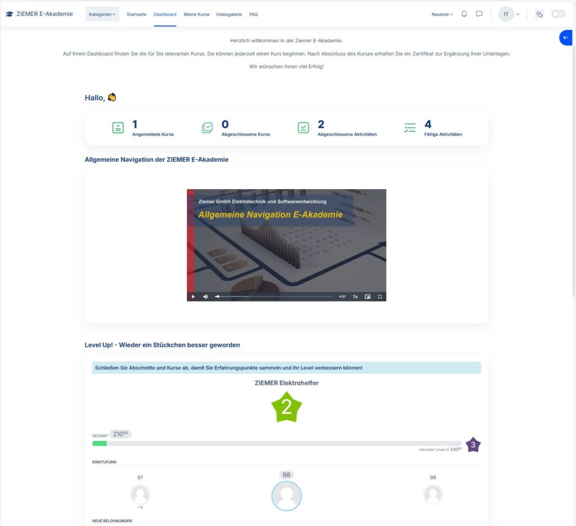The image size is (576, 526).
Task: Enable picture-in-picture for the video
Action: click(367, 296)
